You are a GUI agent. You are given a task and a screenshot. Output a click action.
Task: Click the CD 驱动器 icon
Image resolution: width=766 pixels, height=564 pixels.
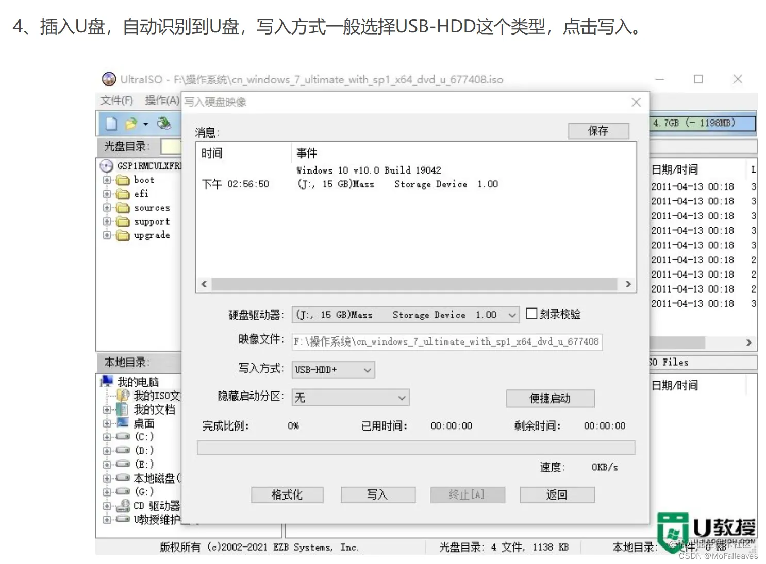coord(123,505)
